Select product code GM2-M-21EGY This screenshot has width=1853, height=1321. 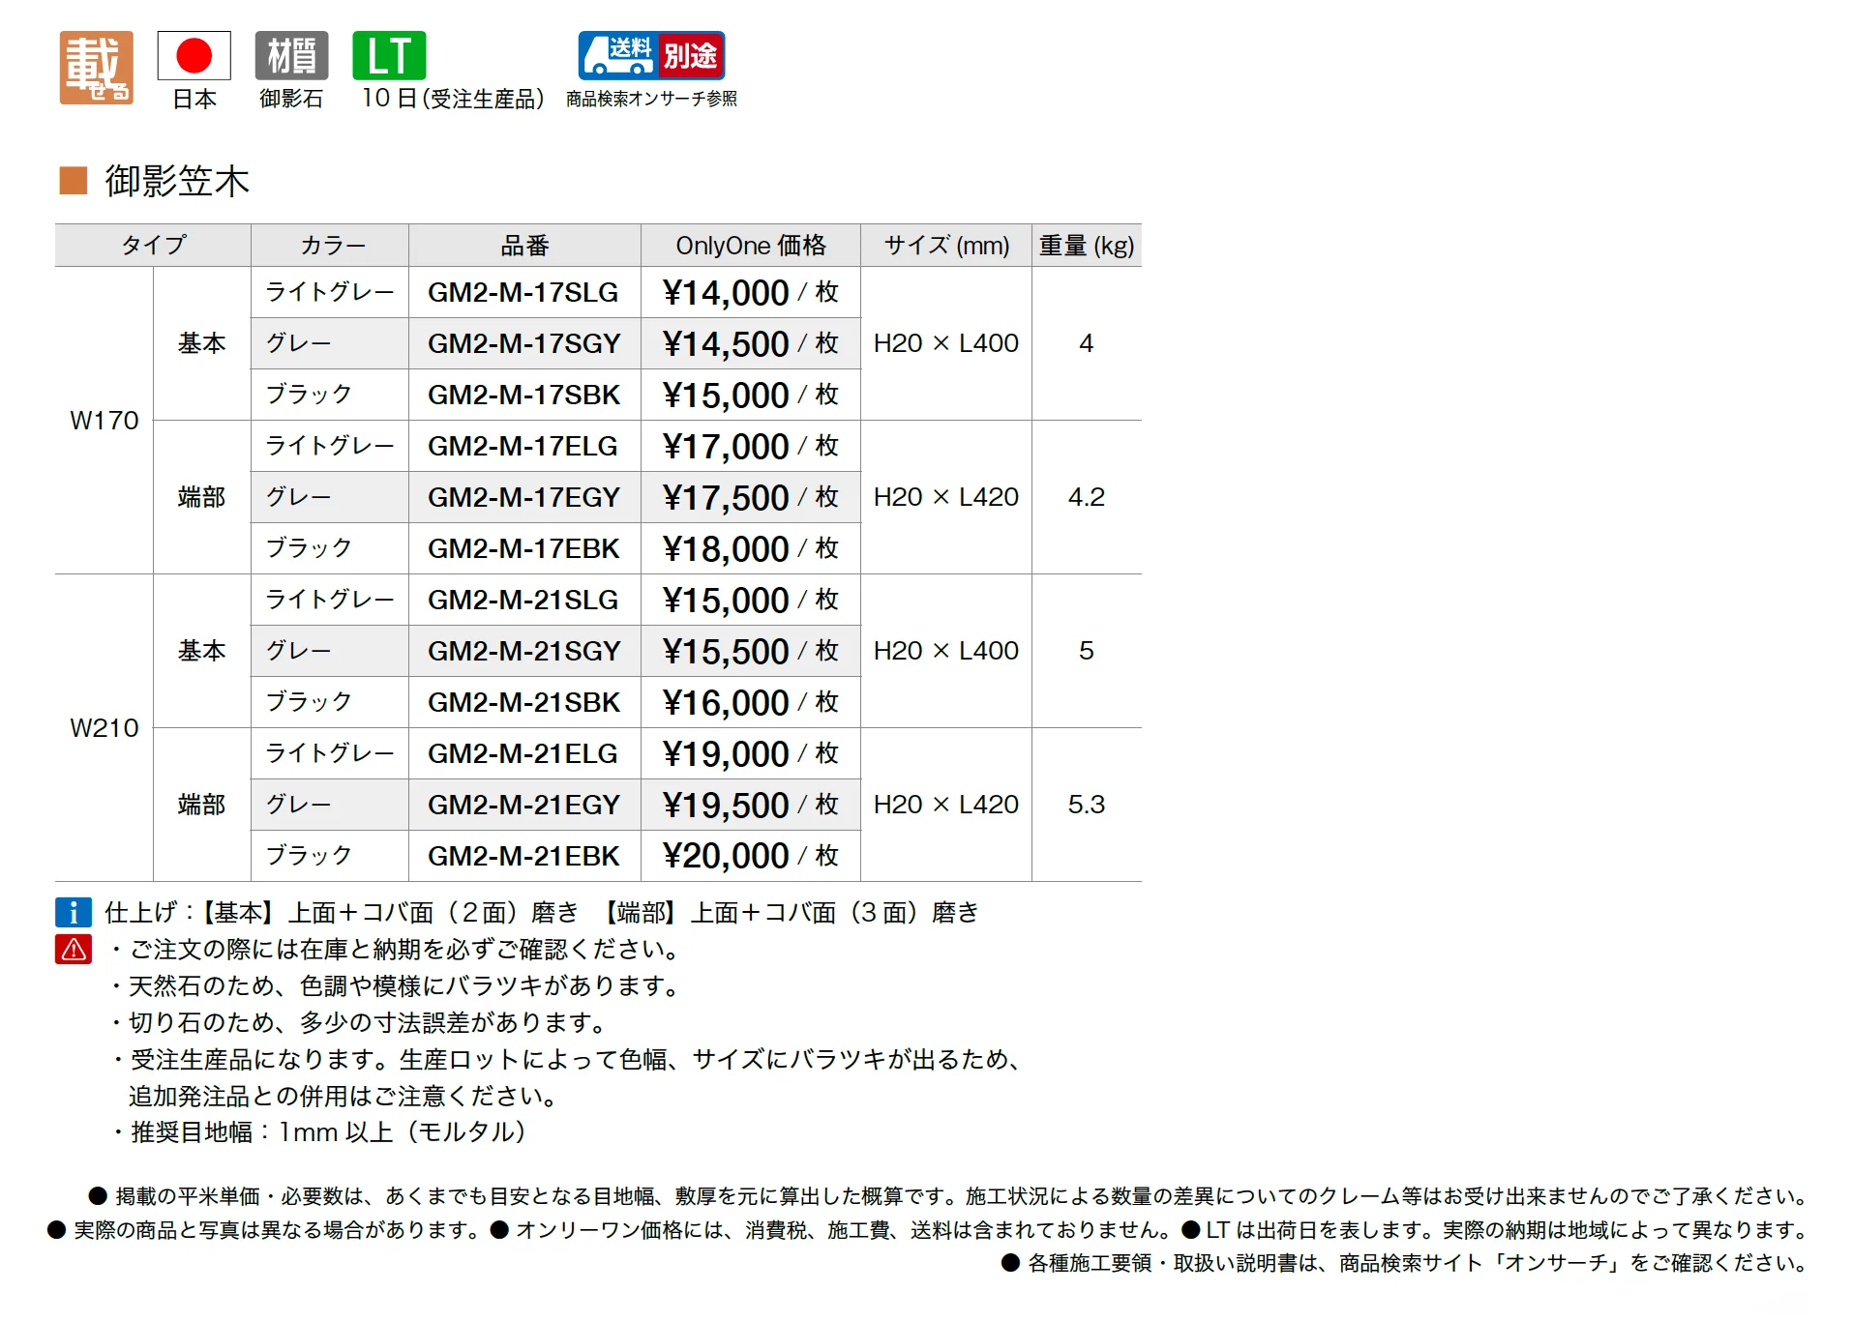pos(523,805)
